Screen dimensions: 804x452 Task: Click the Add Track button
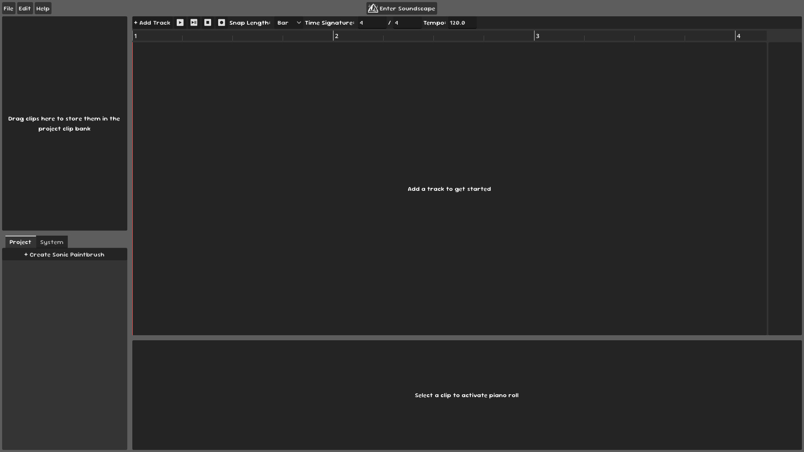click(x=152, y=23)
